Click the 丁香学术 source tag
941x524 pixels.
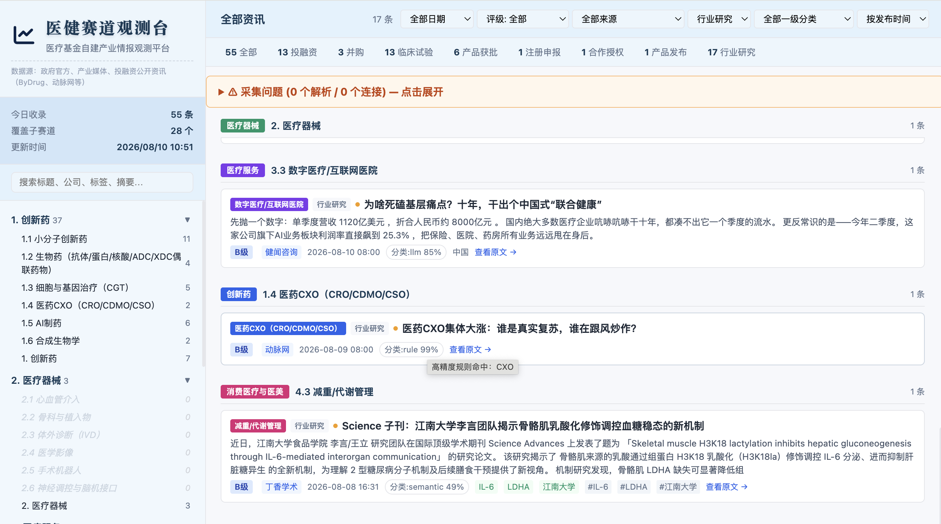282,487
